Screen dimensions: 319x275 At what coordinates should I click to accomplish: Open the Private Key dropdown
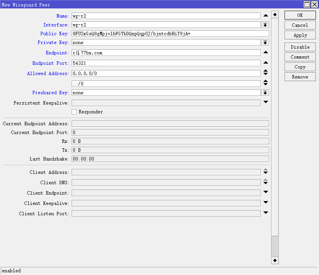click(x=265, y=43)
